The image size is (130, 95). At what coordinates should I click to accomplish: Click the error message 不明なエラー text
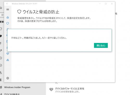click(x=39, y=38)
